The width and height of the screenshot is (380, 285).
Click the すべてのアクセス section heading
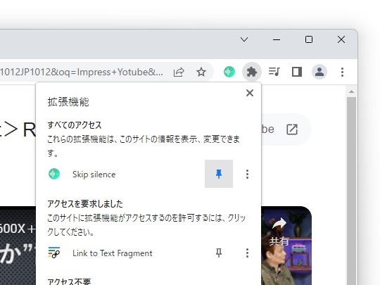coord(75,125)
